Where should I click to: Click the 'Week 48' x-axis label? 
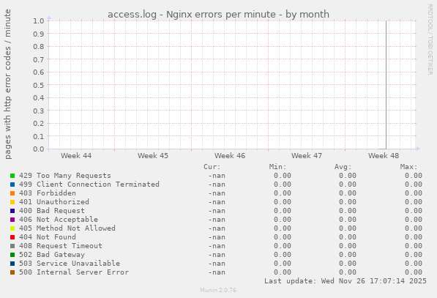(x=384, y=155)
